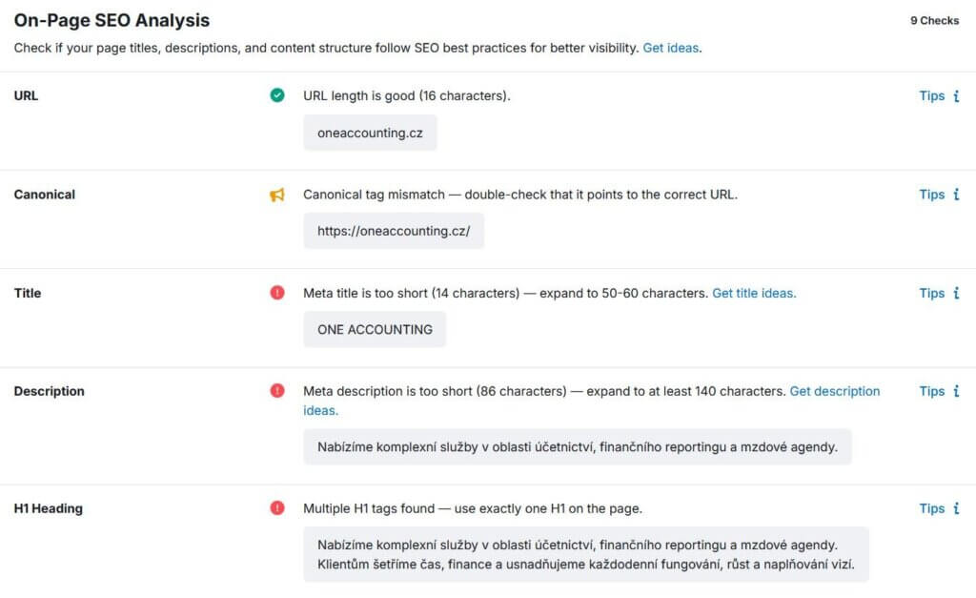Click the red error icon on the Title row
976x598 pixels.
277,293
